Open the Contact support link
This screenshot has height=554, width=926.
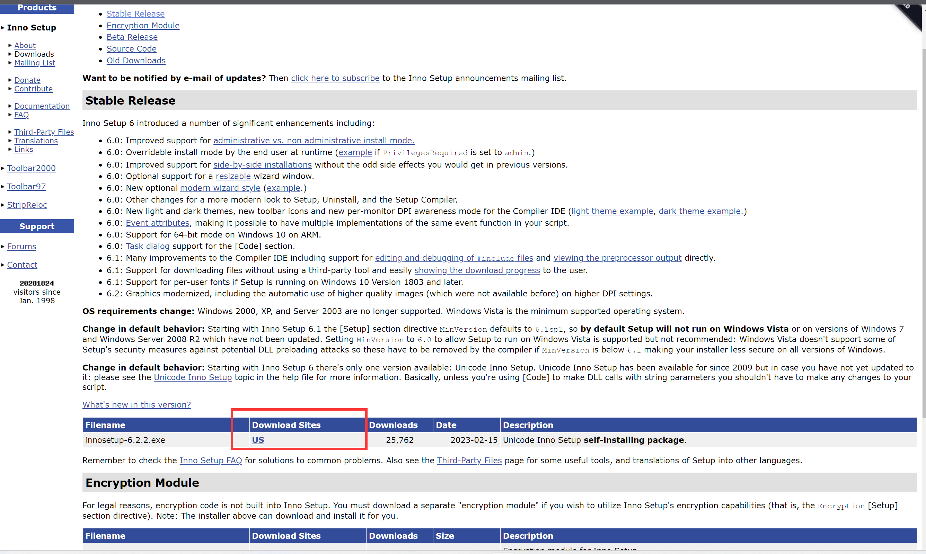(x=22, y=265)
